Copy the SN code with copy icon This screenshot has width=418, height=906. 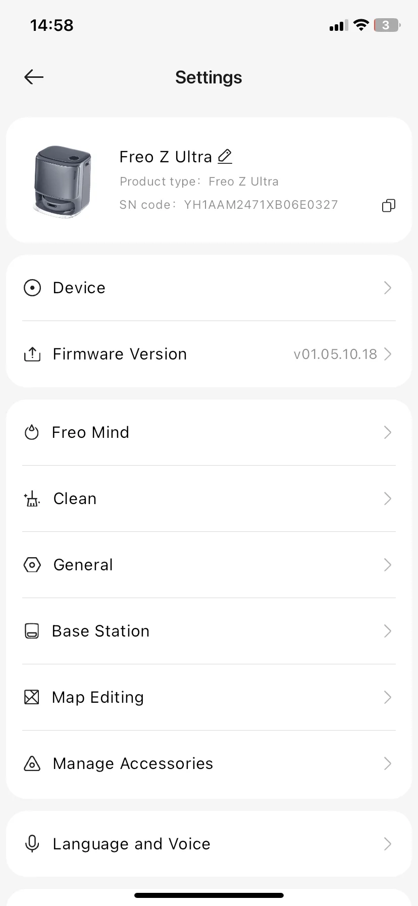coord(388,205)
